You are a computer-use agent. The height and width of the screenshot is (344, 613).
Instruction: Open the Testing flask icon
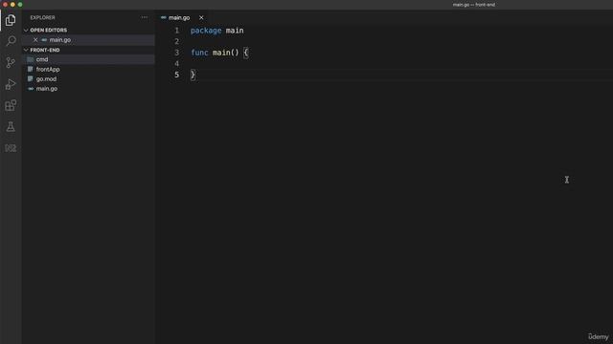point(11,127)
